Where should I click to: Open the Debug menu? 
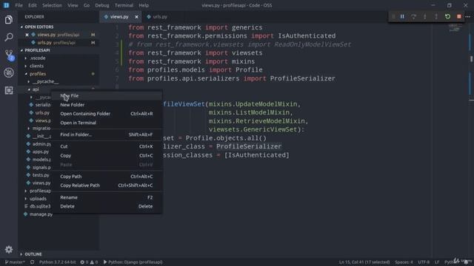pos(102,5)
